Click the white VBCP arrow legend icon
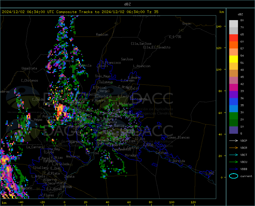 pos(233,141)
